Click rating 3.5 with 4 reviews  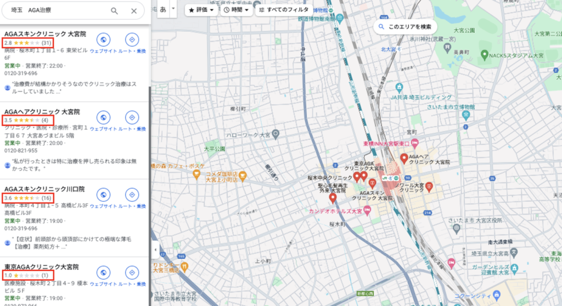point(28,121)
